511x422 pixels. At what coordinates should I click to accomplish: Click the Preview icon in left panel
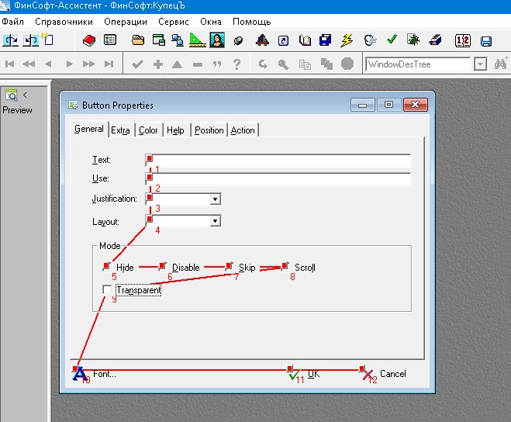tap(13, 95)
